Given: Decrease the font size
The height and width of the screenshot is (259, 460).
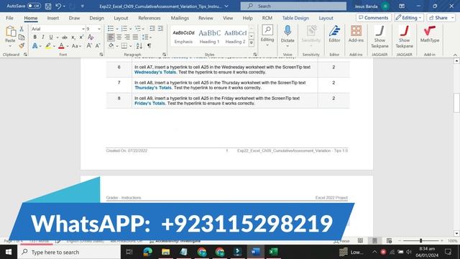Looking at the screenshot, I should tap(98, 46).
